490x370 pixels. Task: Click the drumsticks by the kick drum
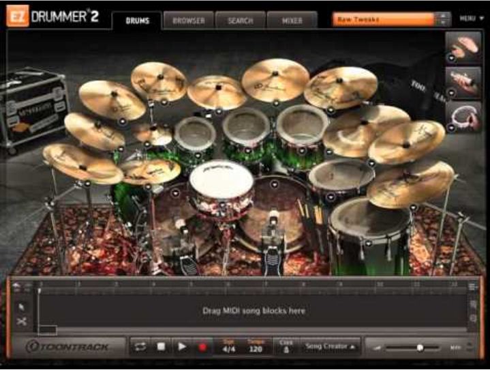(x=311, y=212)
